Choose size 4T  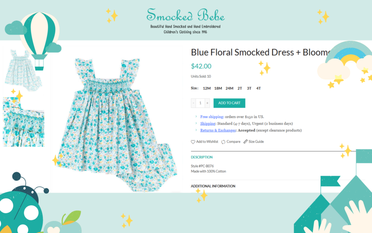(258, 88)
